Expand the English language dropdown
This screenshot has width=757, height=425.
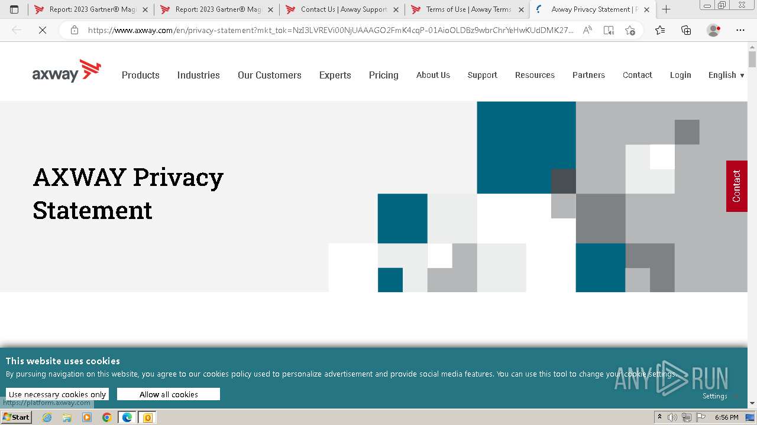click(x=726, y=75)
